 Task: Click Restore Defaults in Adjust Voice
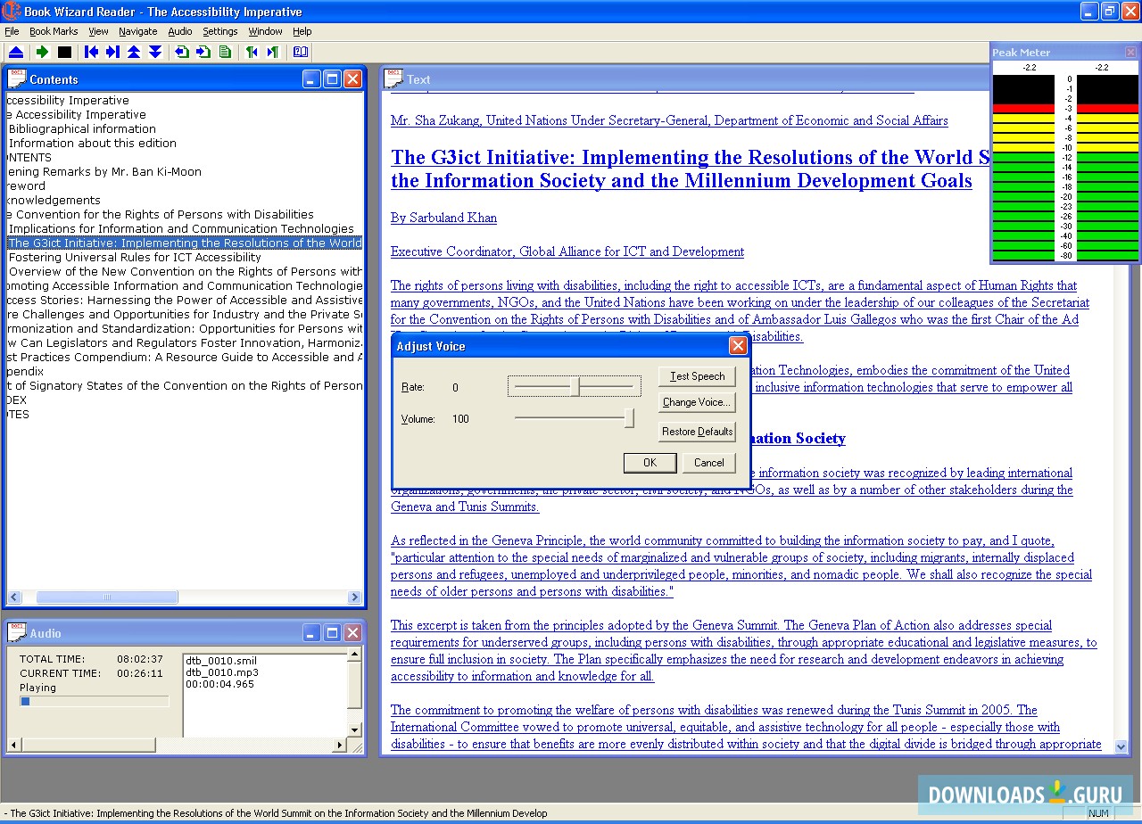click(697, 432)
